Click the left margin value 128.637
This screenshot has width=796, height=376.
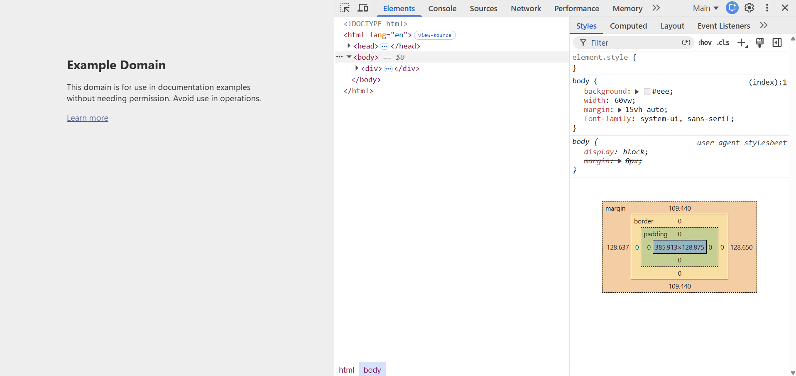pos(618,247)
